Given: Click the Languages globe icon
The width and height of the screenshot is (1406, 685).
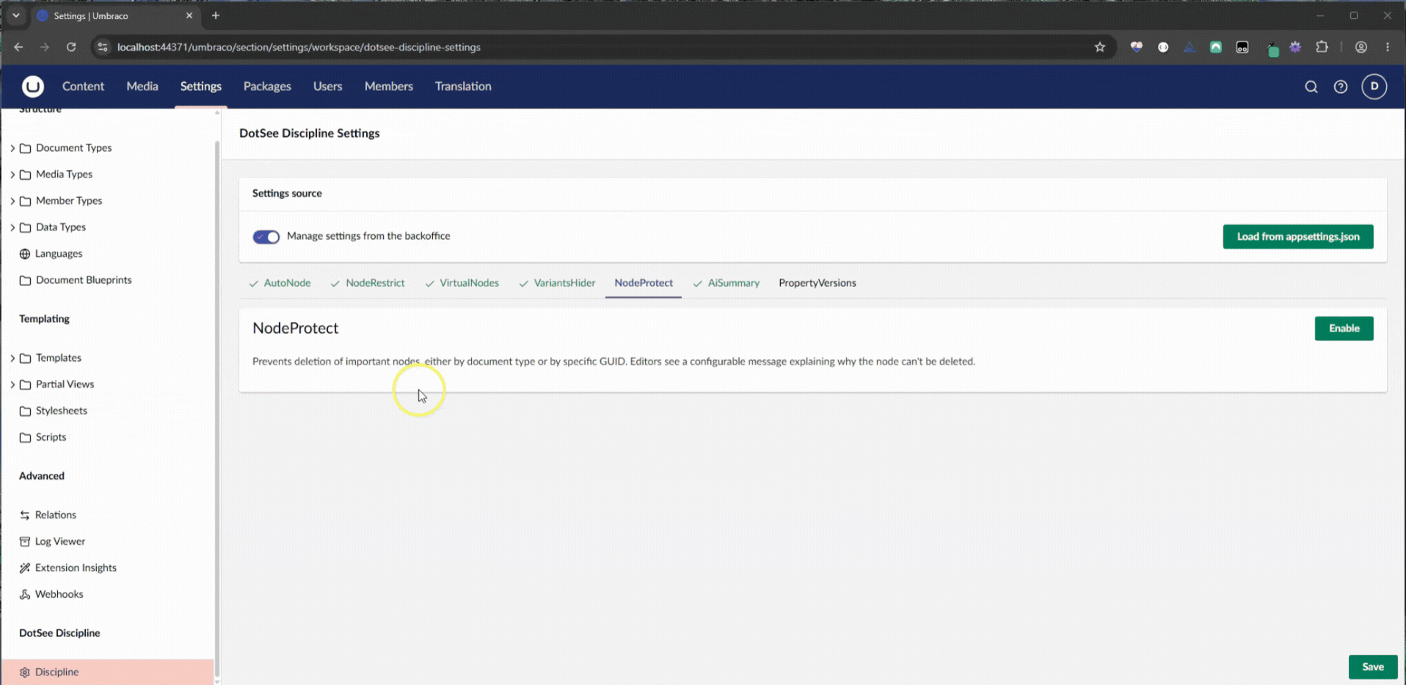Looking at the screenshot, I should [x=25, y=254].
